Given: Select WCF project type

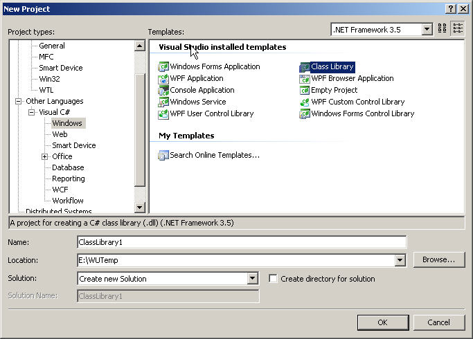Looking at the screenshot, I should pyautogui.click(x=60, y=190).
